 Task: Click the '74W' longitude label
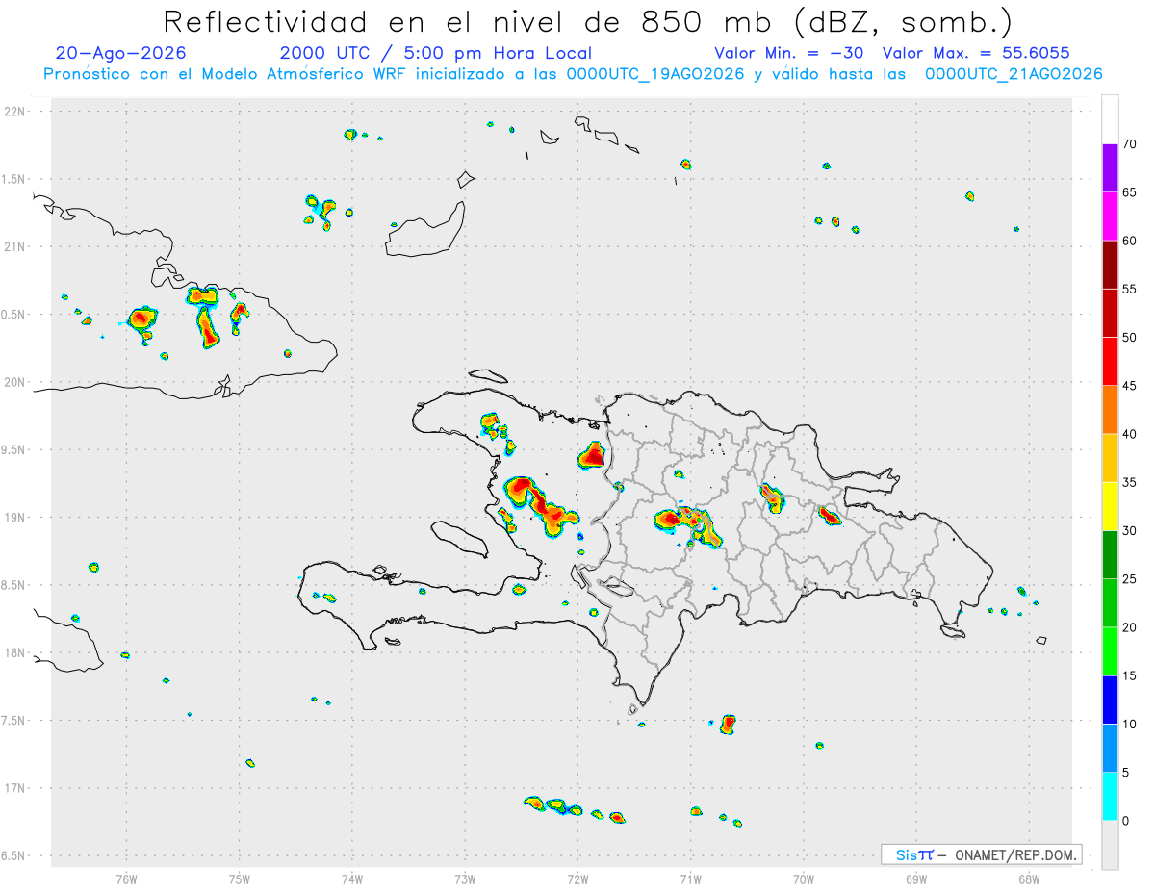(x=352, y=879)
